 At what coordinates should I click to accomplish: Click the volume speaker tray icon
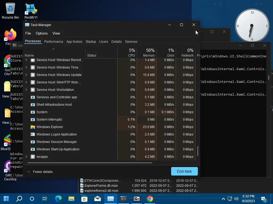pyautogui.click(x=236, y=199)
